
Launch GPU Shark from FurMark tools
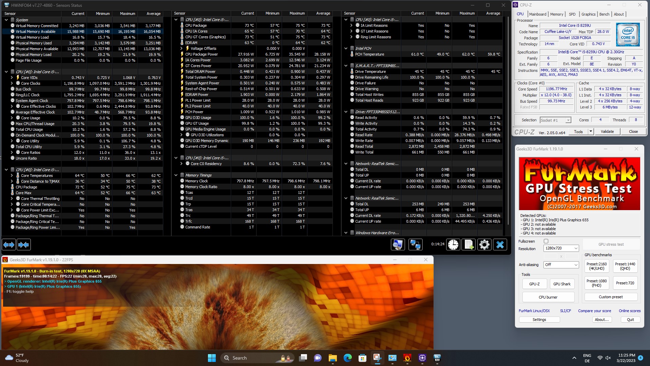click(x=562, y=284)
